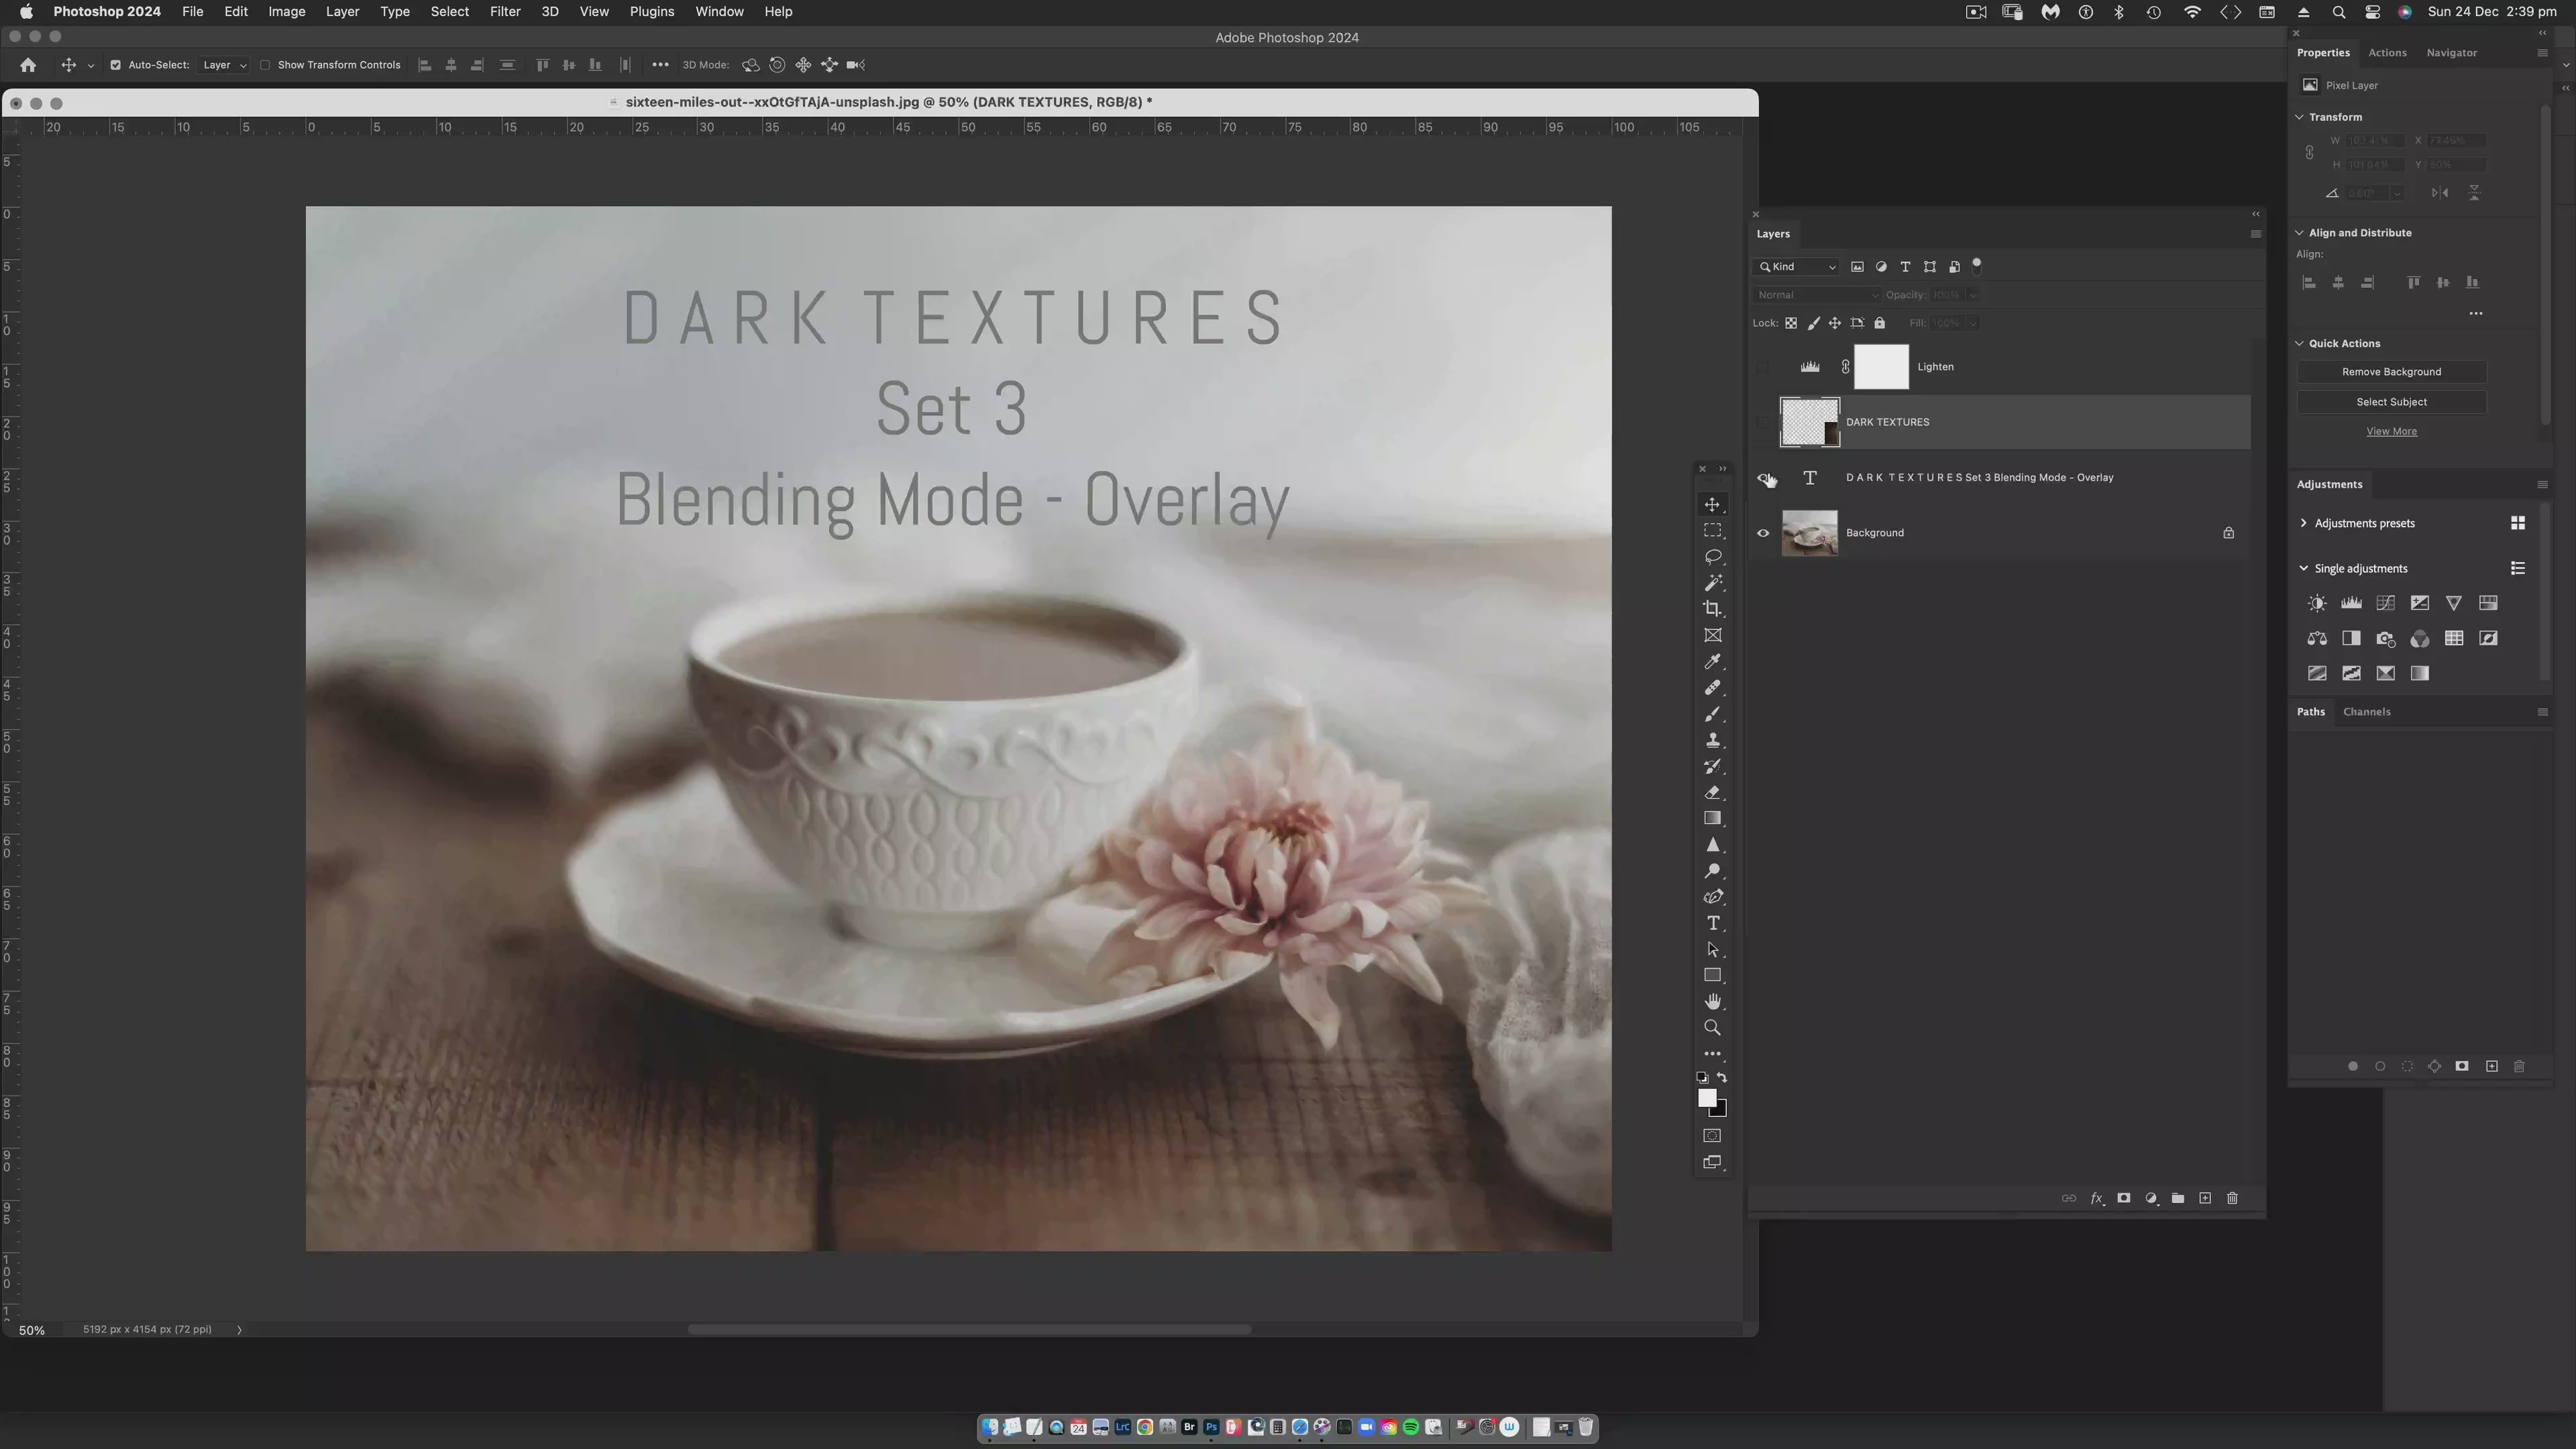Select the Lasso tool in the toolbar
This screenshot has height=1449, width=2576.
tap(1713, 557)
